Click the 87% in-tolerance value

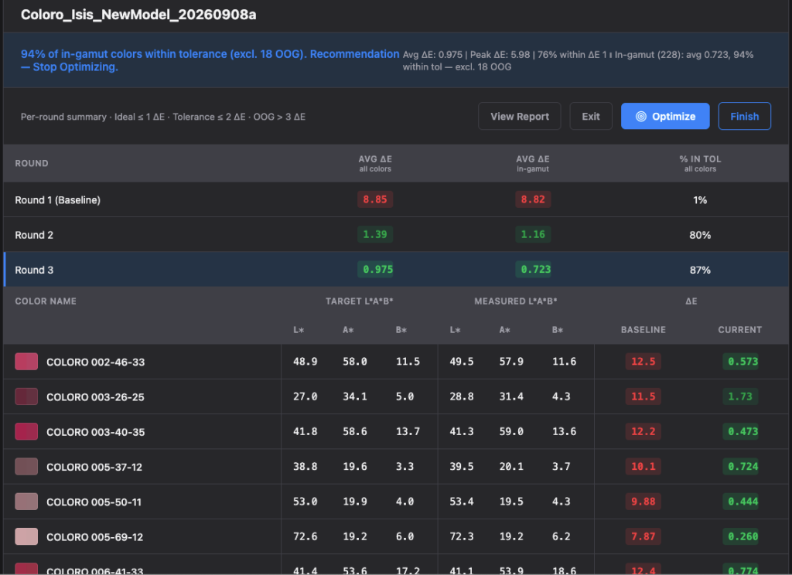700,270
